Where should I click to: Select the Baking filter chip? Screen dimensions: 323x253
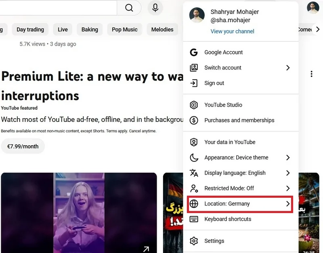coord(90,29)
